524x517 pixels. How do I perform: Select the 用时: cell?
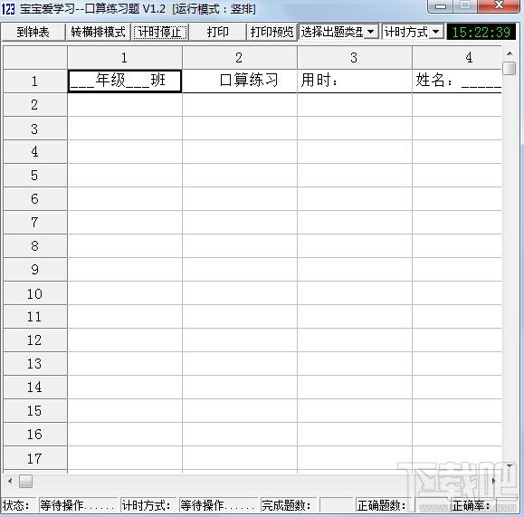pos(355,81)
